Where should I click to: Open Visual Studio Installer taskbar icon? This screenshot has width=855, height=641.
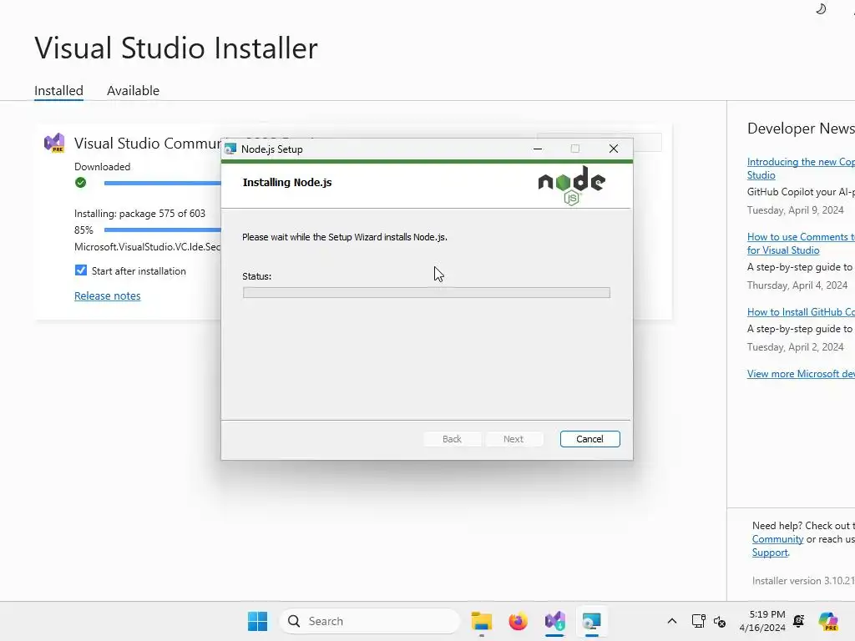[554, 621]
